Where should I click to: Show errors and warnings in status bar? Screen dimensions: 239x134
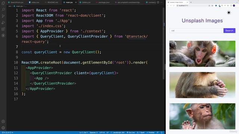(x=7, y=133)
